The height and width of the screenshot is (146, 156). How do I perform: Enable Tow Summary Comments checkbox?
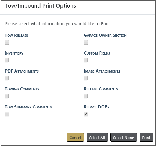pos(7,114)
